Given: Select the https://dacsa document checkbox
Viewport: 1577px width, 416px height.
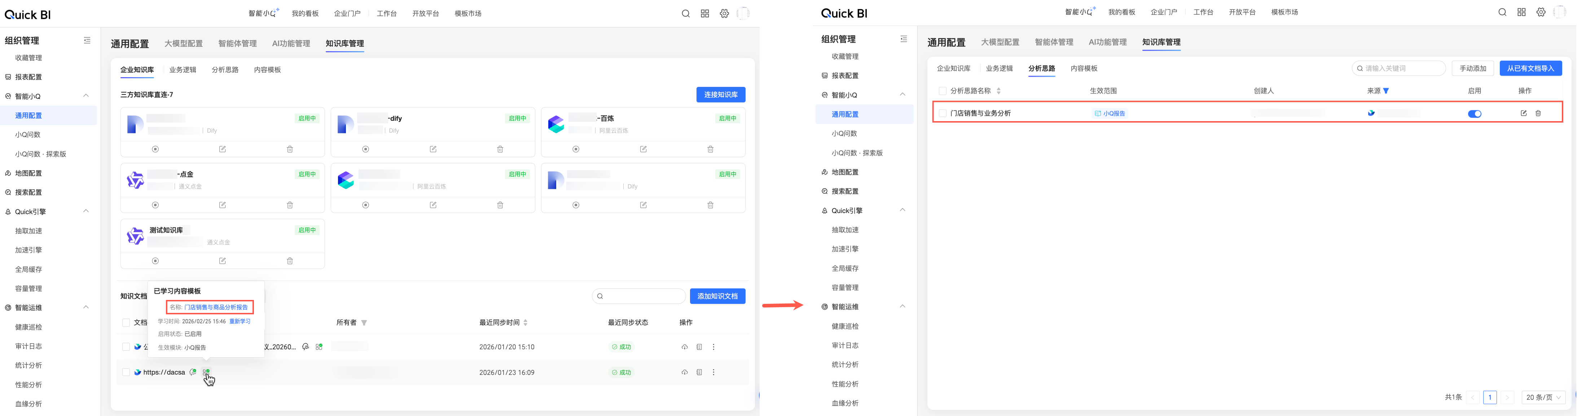Looking at the screenshot, I should [x=126, y=372].
